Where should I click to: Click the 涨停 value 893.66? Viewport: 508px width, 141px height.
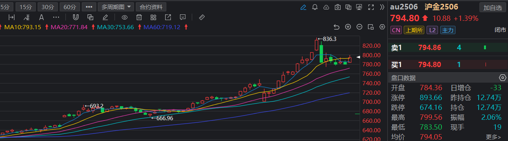click(x=431, y=97)
